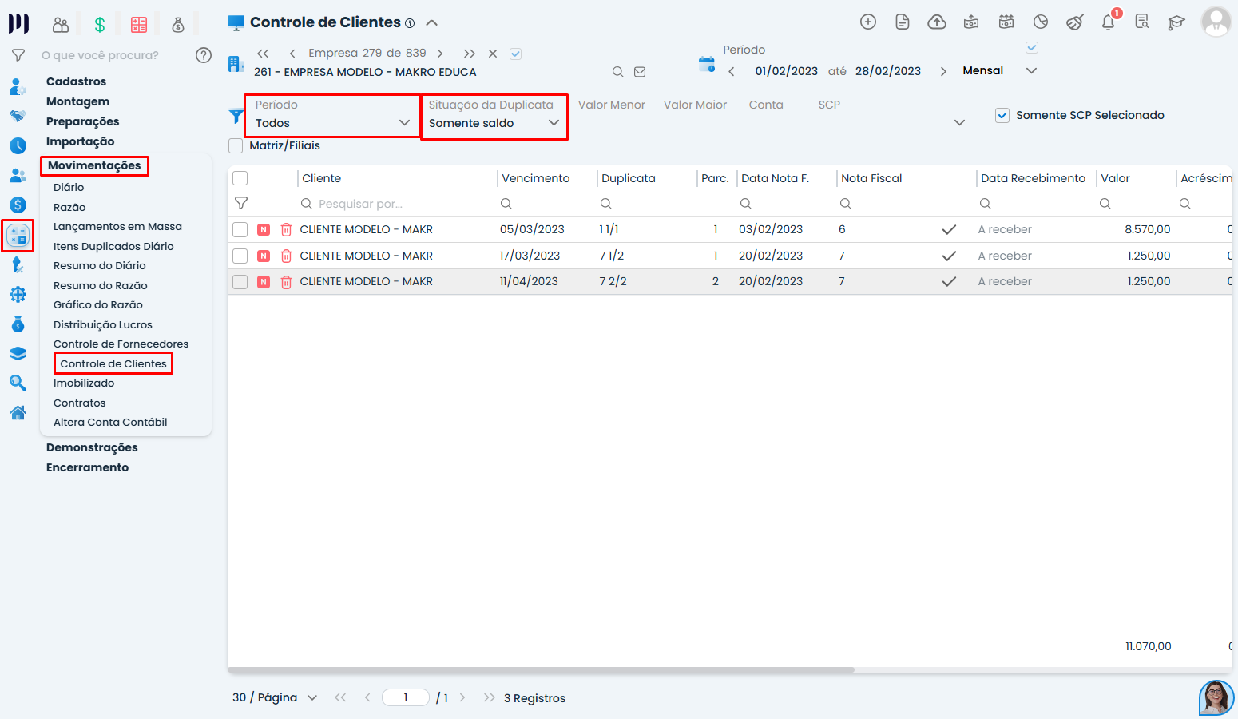The height and width of the screenshot is (719, 1238).
Task: Enable the Matriz/Filiais checkbox
Action: (236, 146)
